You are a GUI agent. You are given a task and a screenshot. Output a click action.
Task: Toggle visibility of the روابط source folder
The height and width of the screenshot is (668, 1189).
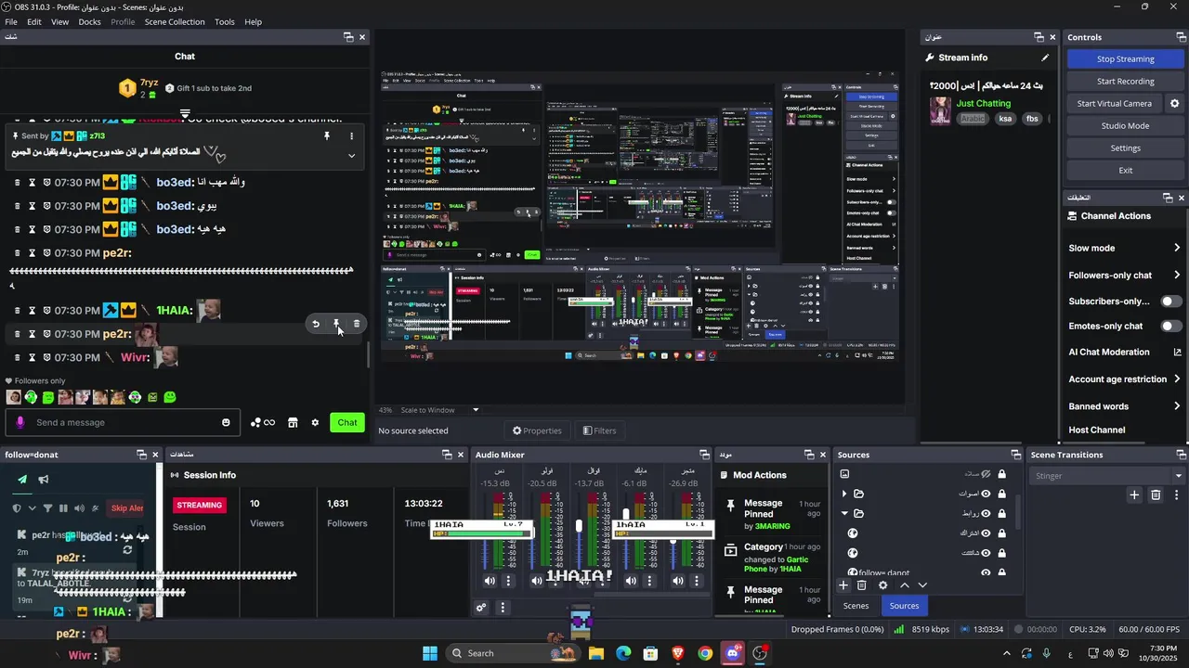coord(986,514)
